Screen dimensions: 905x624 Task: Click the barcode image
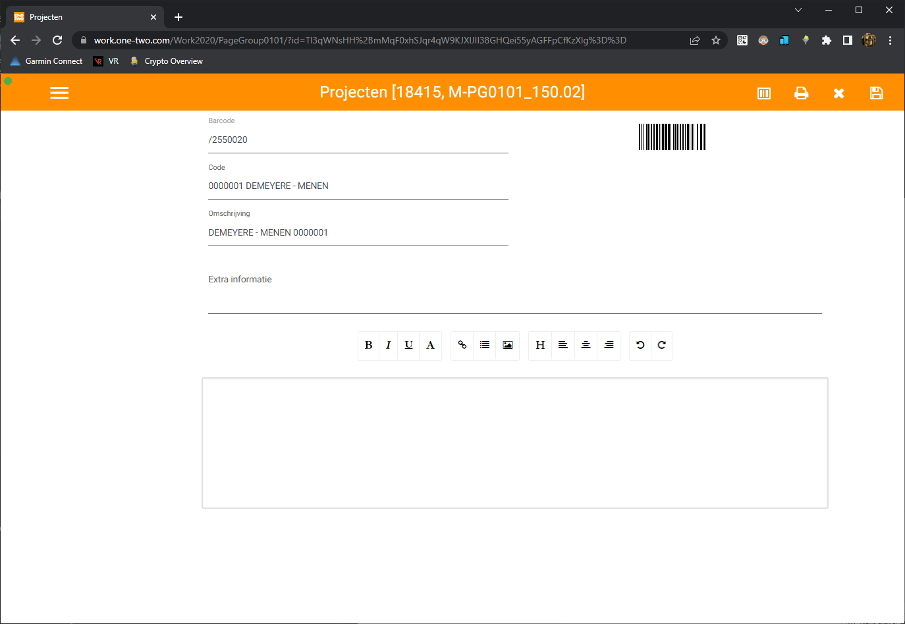(x=672, y=137)
